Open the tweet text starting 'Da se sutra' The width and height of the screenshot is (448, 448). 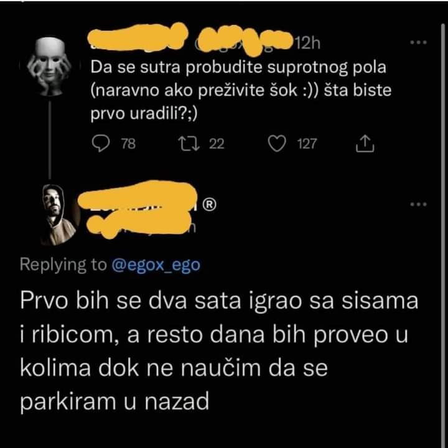[241, 91]
